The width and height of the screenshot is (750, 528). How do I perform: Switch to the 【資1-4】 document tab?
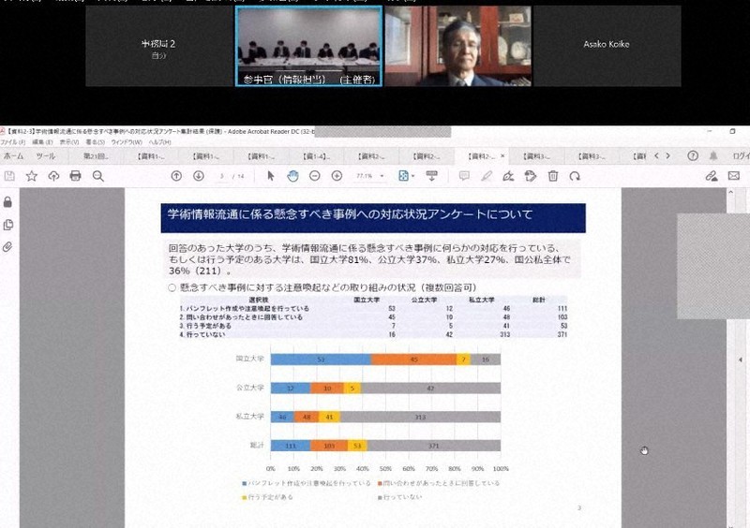tap(316, 156)
